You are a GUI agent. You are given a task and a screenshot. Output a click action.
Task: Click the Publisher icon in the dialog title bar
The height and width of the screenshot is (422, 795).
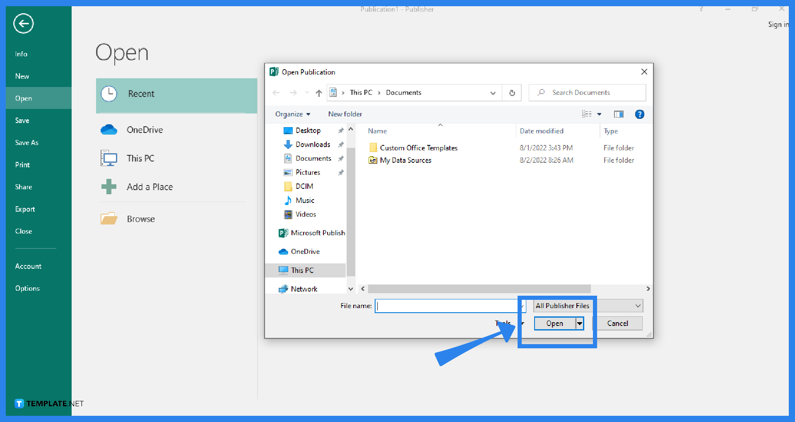(273, 72)
